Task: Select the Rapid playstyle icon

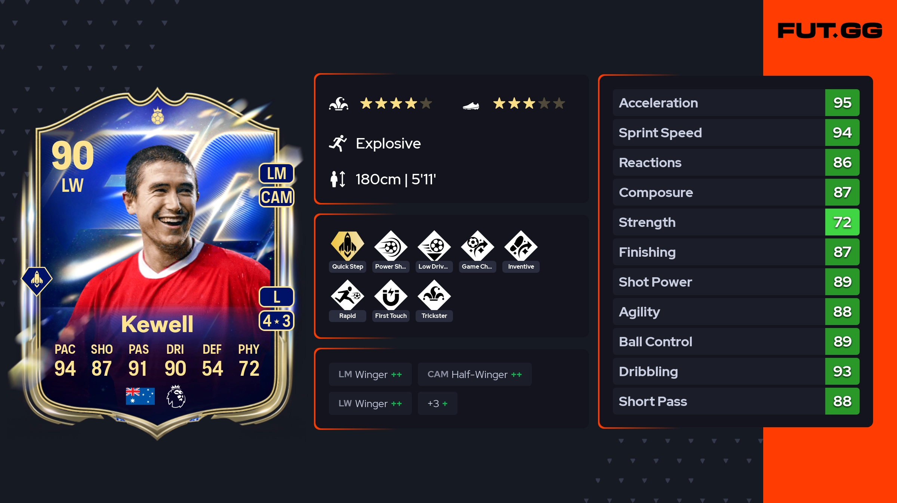Action: (348, 295)
